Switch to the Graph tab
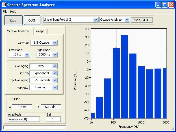 [40, 31]
